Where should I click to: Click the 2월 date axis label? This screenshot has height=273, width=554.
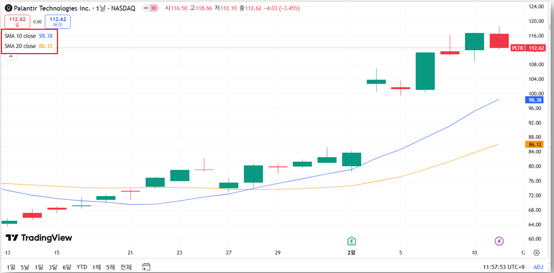point(352,253)
